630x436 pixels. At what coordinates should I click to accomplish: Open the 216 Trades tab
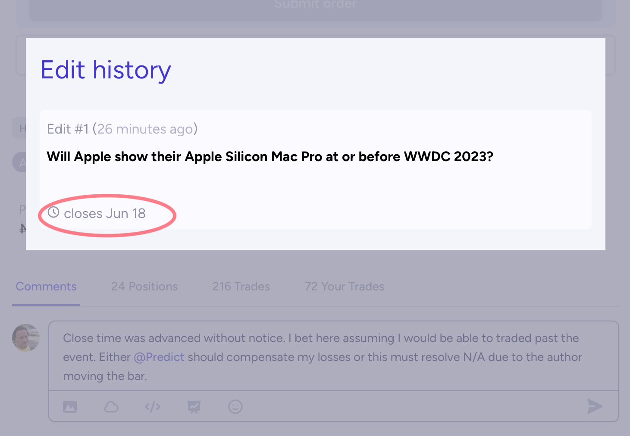241,287
